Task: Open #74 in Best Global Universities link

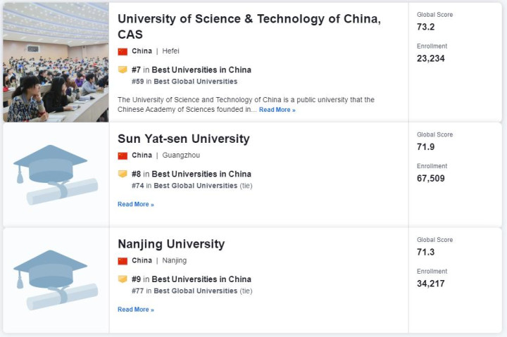Action: [184, 186]
